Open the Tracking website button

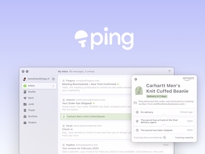pos(184,138)
